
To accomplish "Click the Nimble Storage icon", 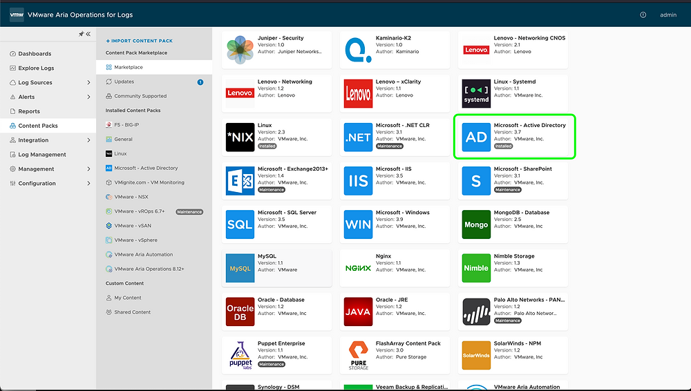I will [x=476, y=268].
